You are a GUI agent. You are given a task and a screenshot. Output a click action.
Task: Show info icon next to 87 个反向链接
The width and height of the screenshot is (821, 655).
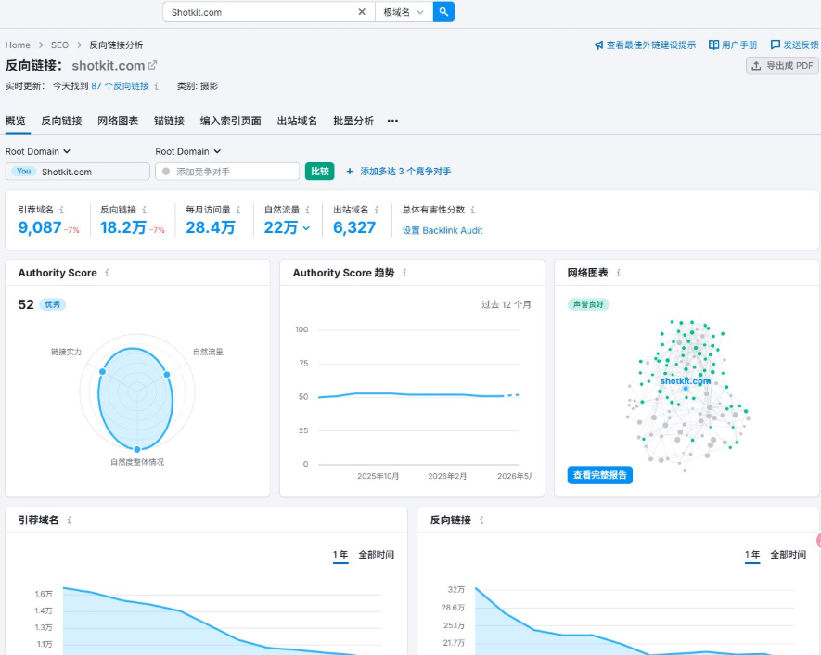coord(157,86)
